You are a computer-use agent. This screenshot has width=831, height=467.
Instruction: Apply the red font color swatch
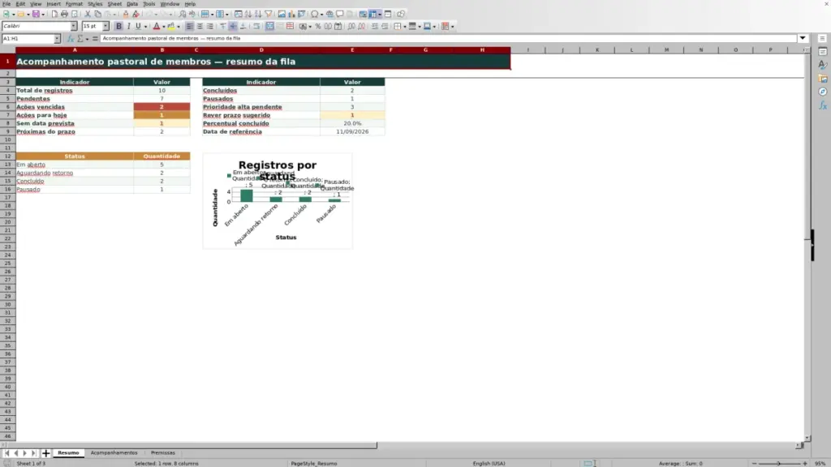[x=157, y=27]
